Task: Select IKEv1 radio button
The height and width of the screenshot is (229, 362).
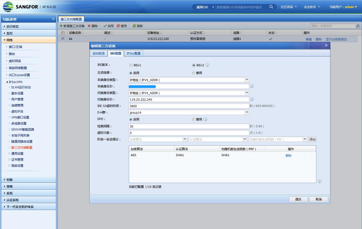Action: click(131, 65)
